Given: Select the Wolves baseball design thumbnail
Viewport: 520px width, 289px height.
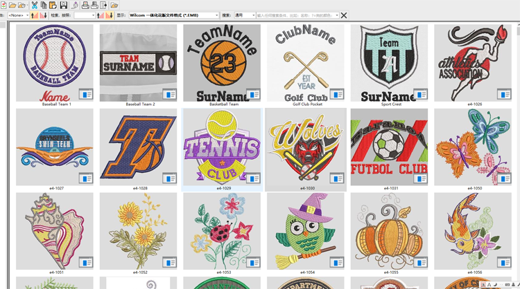Looking at the screenshot, I should click(306, 147).
